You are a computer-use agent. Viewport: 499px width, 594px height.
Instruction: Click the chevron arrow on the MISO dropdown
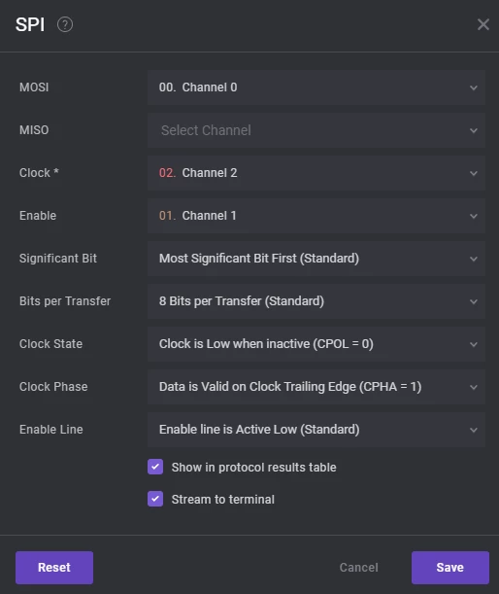click(474, 130)
